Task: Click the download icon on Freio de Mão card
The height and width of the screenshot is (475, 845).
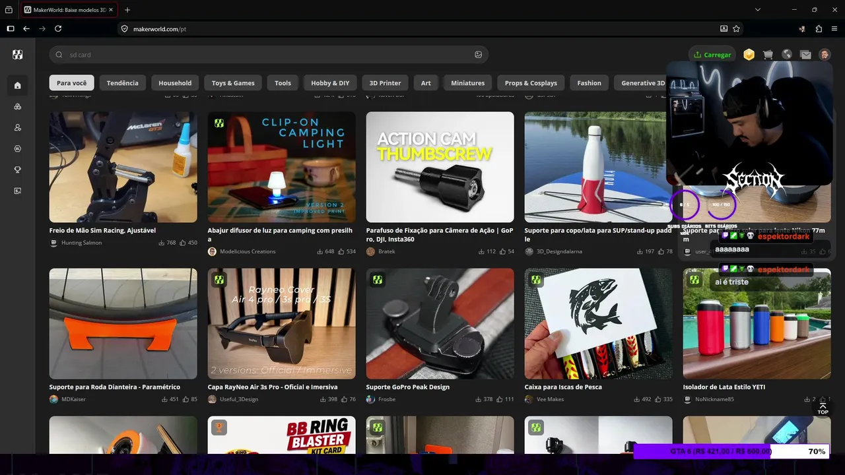Action: (x=162, y=243)
